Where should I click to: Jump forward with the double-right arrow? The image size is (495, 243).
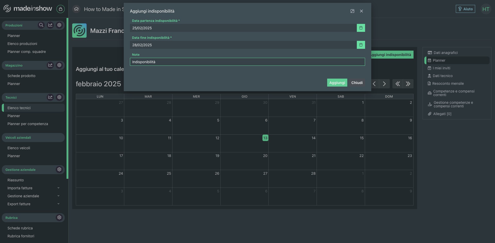tap(408, 84)
